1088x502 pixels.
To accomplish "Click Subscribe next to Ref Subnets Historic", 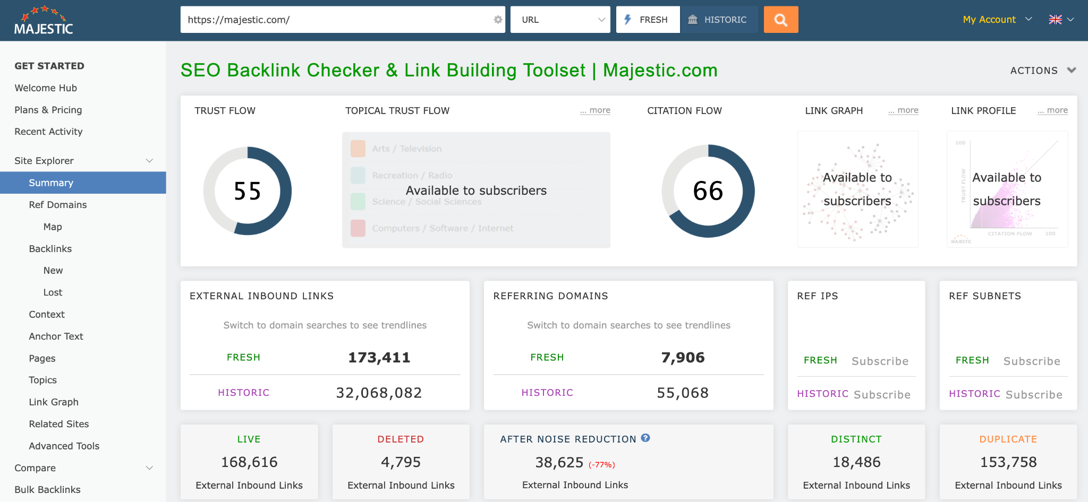I will point(1034,395).
